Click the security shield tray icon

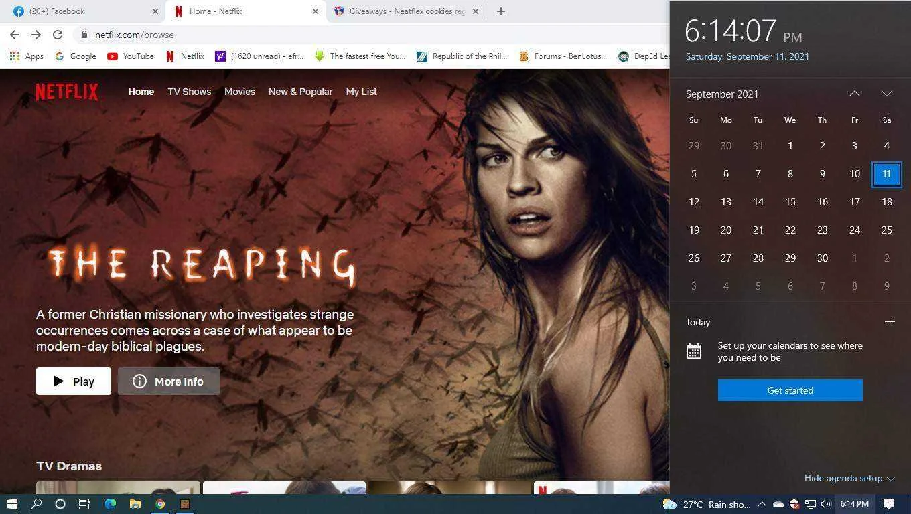point(794,504)
